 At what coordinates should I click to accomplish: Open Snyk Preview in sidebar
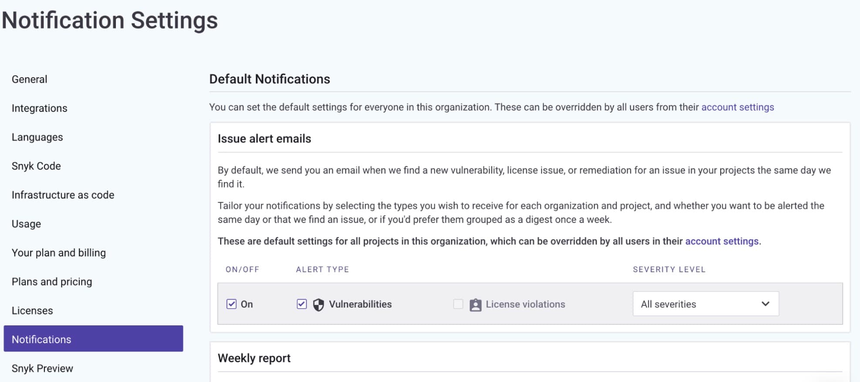[43, 368]
